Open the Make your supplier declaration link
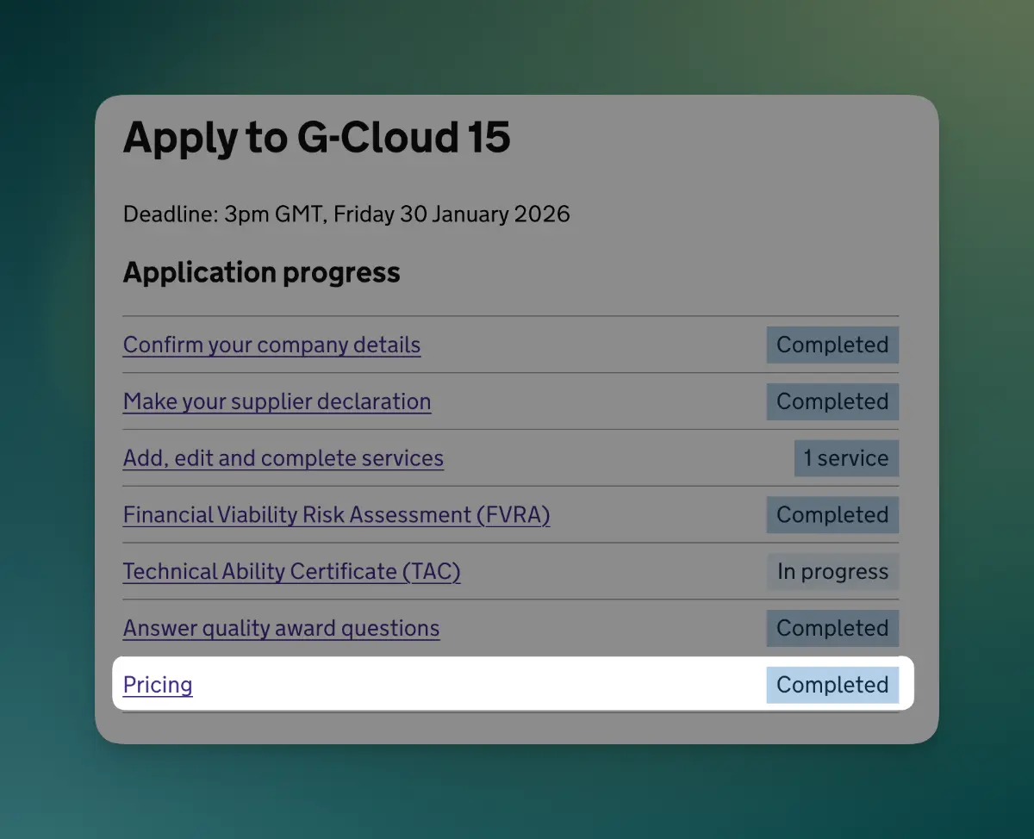Image resolution: width=1034 pixels, height=839 pixels. pyautogui.click(x=277, y=401)
